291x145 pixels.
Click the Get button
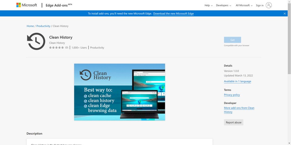(x=232, y=40)
